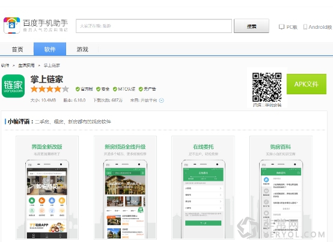Click the scan QR to install caption
Viewport: 333px width, 242px height.
(x=267, y=105)
